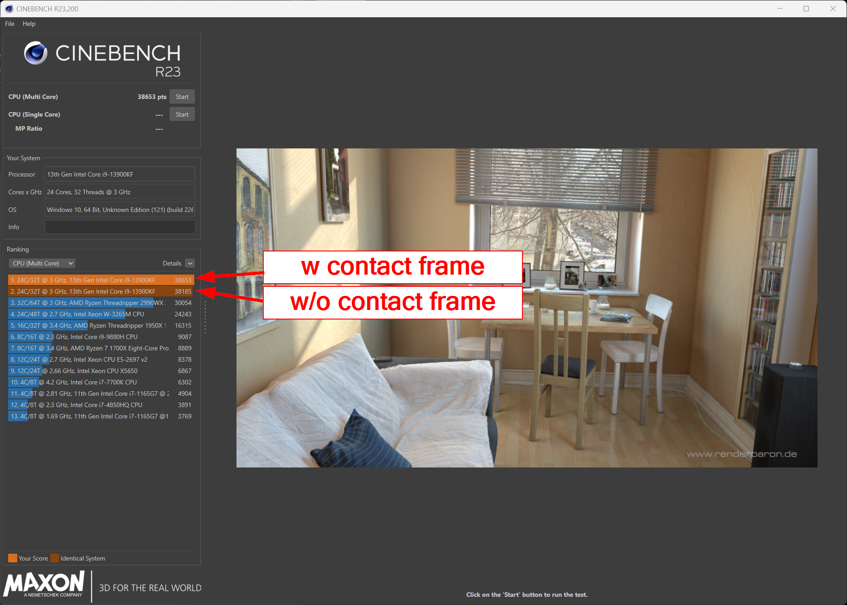Screen dimensions: 847x605
Task: Open the File menu
Action: click(10, 24)
